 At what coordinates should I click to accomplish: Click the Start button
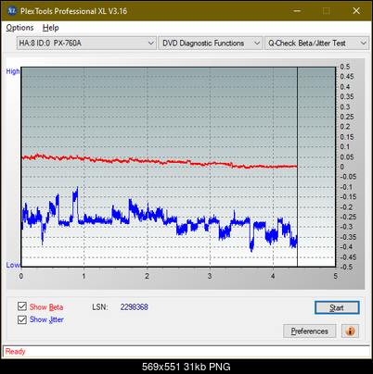[x=337, y=307]
